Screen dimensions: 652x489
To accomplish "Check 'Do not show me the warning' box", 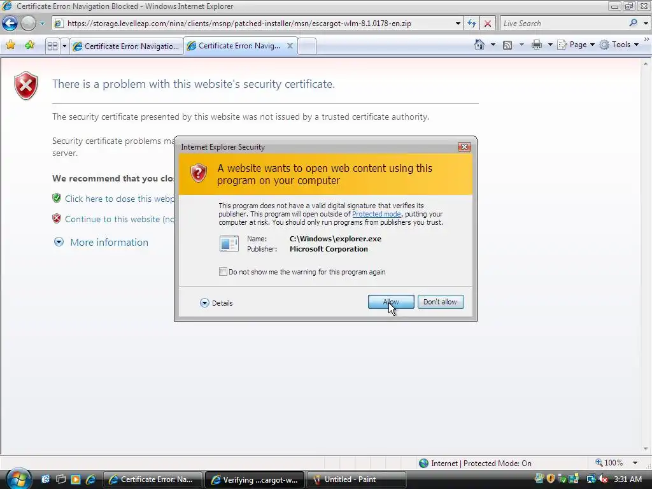I will point(223,272).
